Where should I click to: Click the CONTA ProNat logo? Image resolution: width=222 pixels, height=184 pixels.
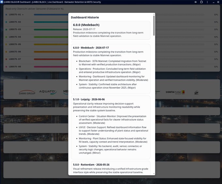pos(175,92)
